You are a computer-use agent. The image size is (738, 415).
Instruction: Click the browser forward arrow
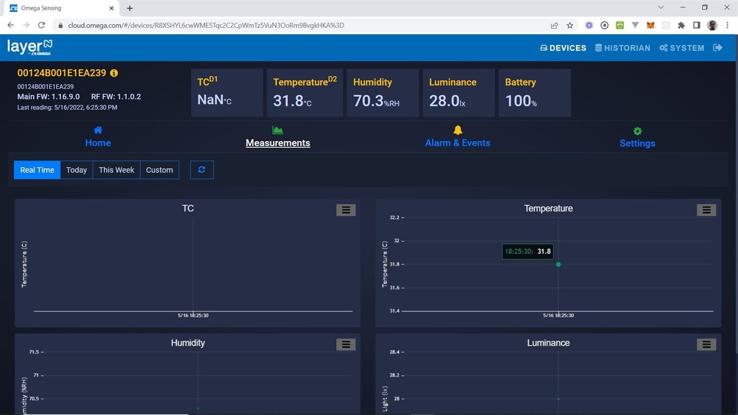coord(26,25)
